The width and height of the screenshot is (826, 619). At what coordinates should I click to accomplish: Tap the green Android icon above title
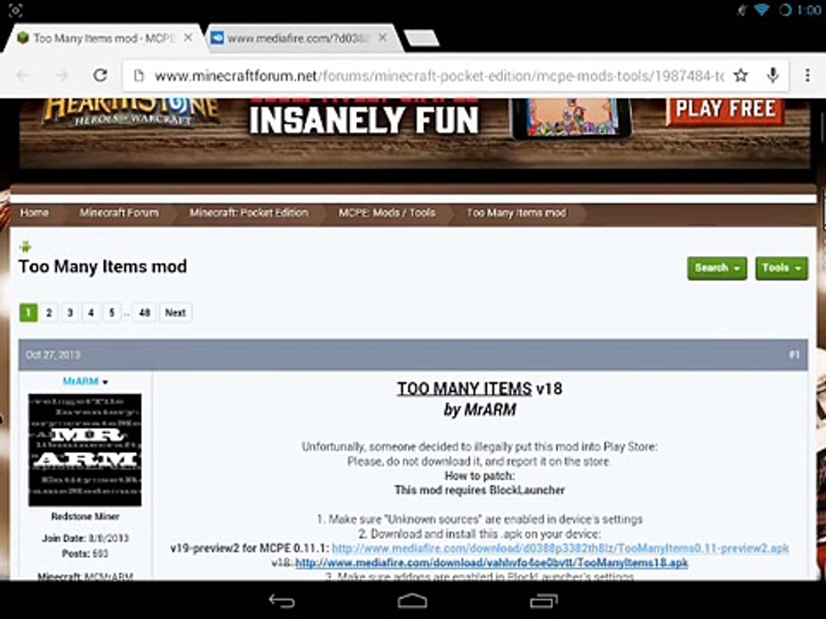click(x=25, y=247)
